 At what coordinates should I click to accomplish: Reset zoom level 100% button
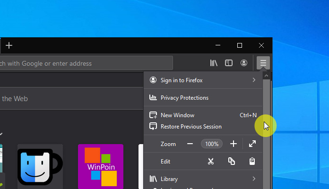tap(212, 144)
